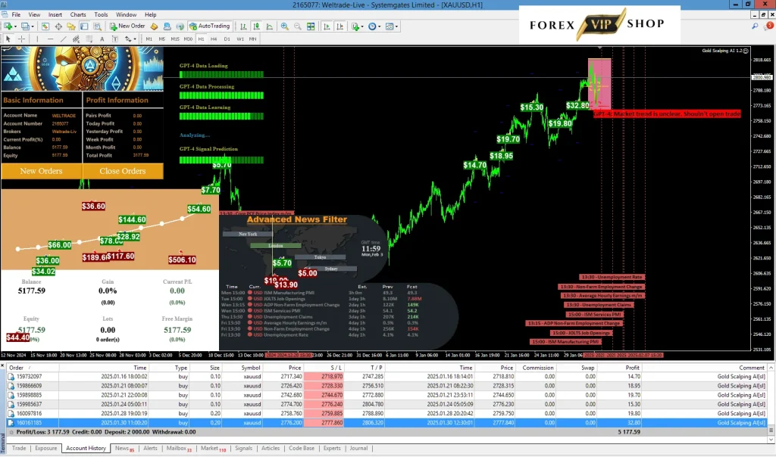
Task: Open the Tools menu
Action: [101, 15]
